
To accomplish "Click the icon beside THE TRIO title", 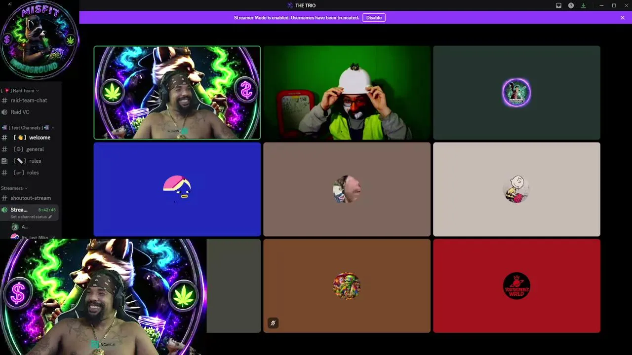I will (290, 5).
